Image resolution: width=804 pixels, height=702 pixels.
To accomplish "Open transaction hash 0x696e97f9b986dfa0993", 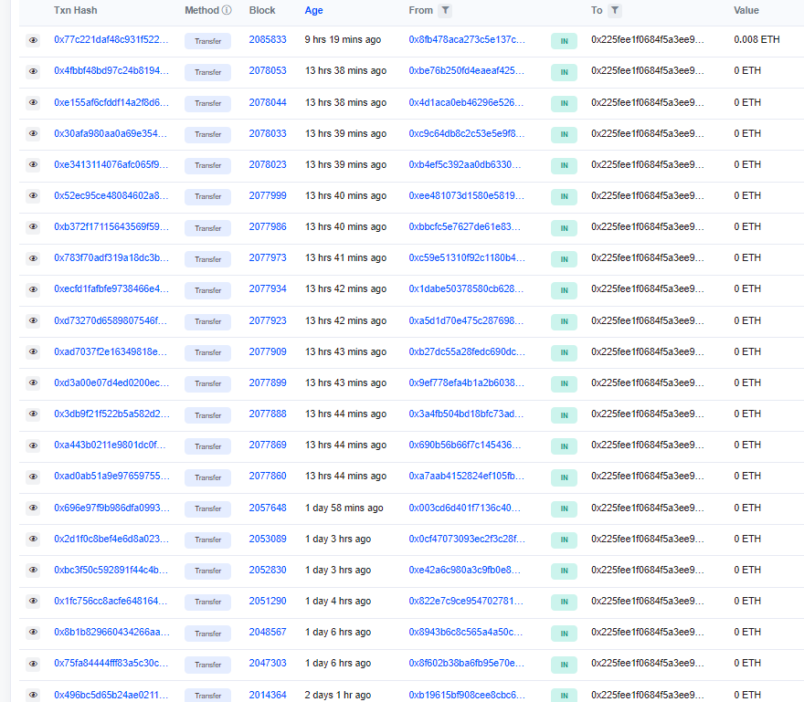I will pos(111,508).
